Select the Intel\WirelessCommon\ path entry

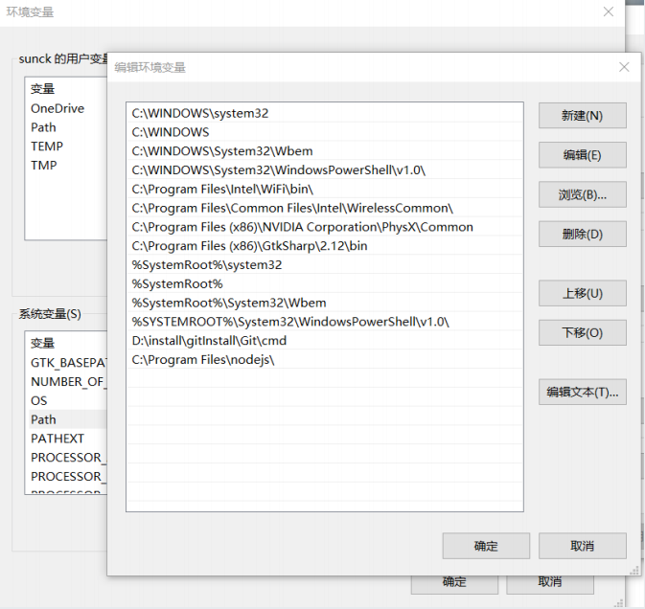pos(325,208)
